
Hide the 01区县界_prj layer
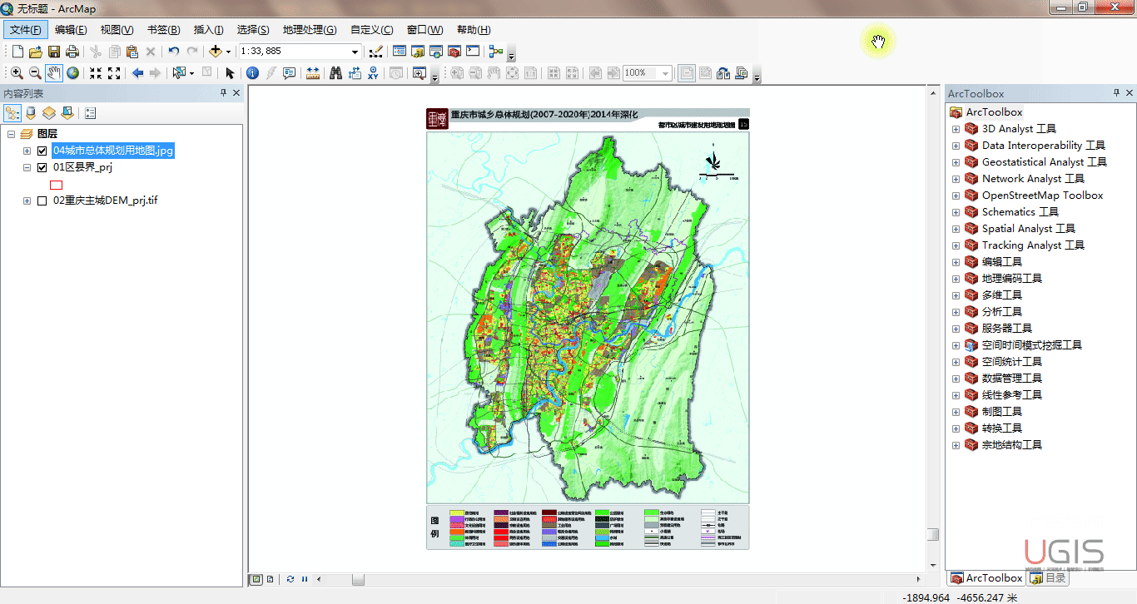(42, 168)
